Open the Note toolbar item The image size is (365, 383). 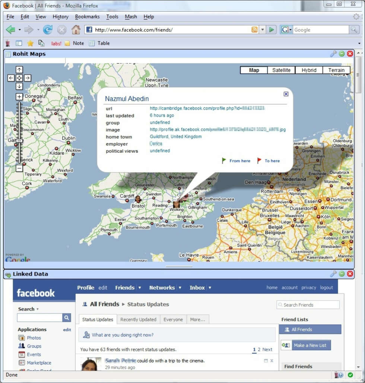(74, 43)
